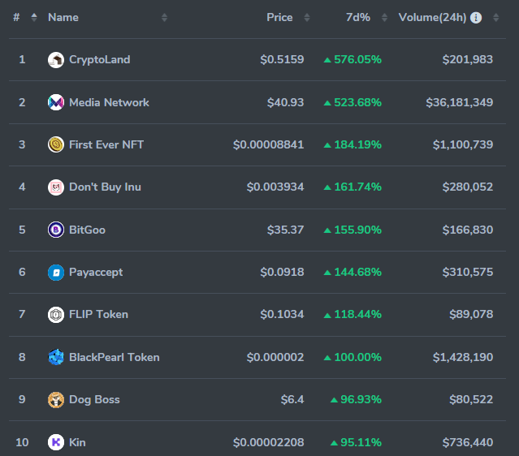Click the CryptoLand coin logo
The height and width of the screenshot is (456, 519).
[56, 60]
